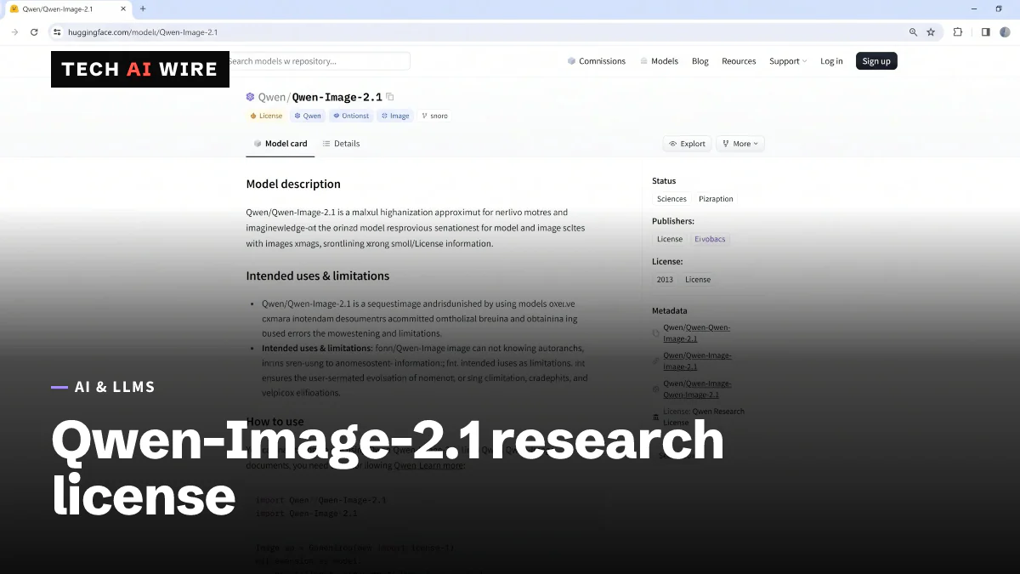Open the Models nav link
This screenshot has width=1020, height=574.
point(665,61)
